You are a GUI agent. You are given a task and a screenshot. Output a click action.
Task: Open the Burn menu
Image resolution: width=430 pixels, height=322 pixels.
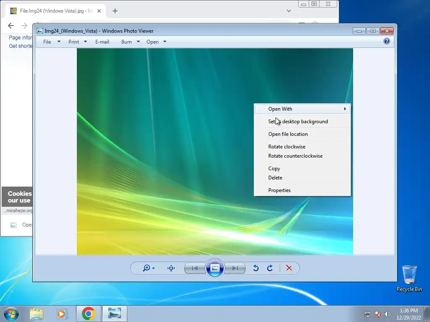[x=126, y=42]
